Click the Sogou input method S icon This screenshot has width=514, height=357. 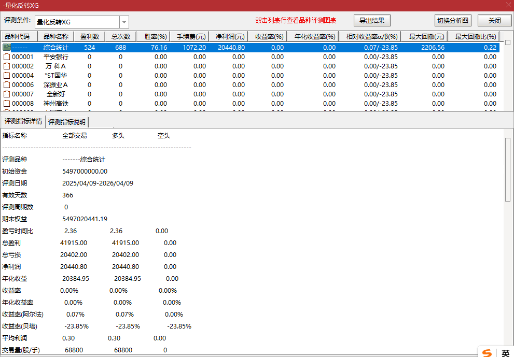pos(487,352)
